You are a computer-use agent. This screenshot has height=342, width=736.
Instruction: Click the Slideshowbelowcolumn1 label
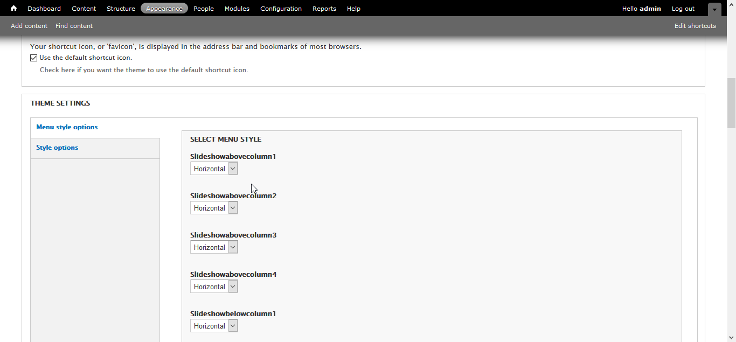[233, 314]
